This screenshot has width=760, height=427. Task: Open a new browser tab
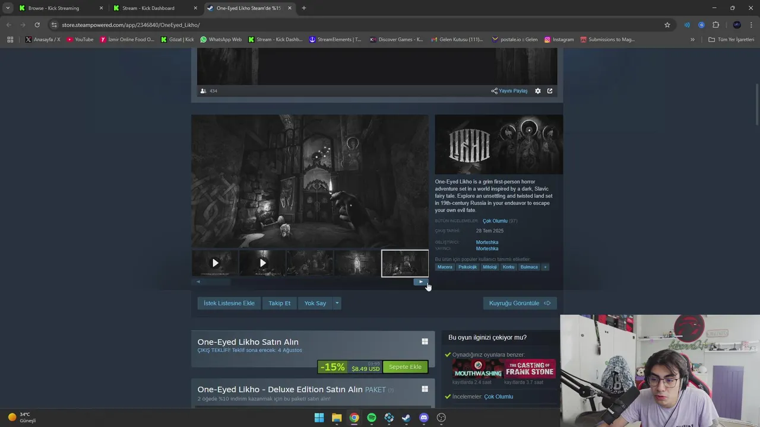(x=304, y=8)
